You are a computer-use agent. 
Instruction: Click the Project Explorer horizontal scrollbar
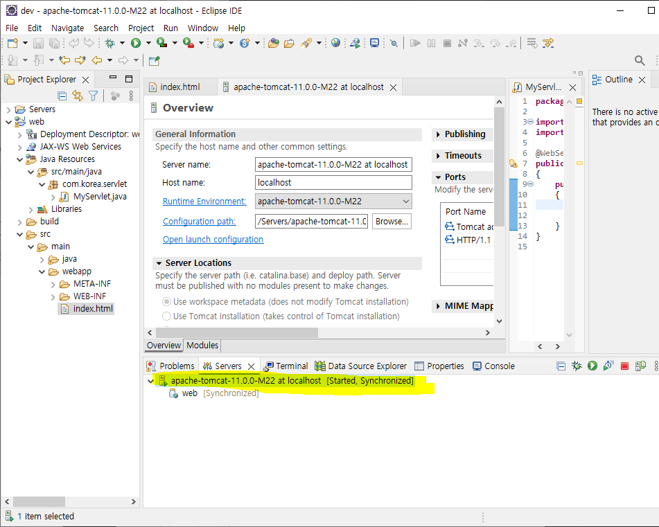pos(39,501)
